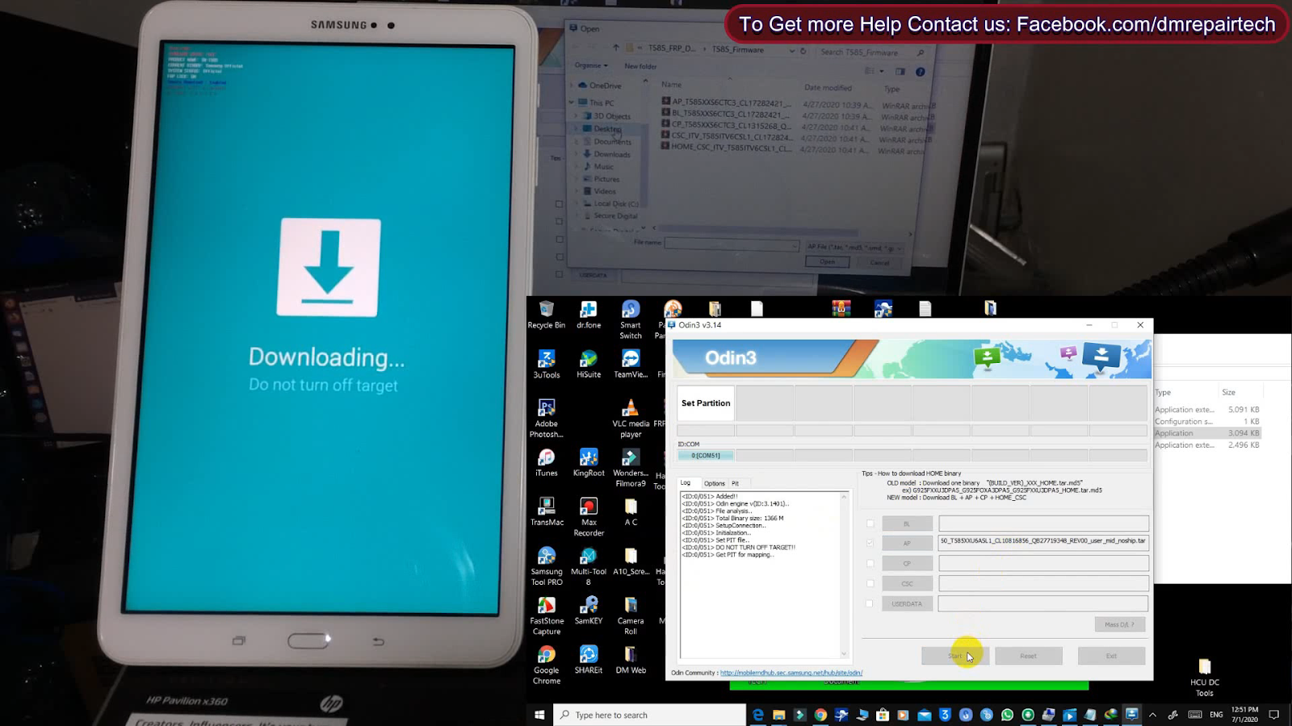
Task: Launch Adobe Photoshop from the desktop
Action: (x=547, y=419)
